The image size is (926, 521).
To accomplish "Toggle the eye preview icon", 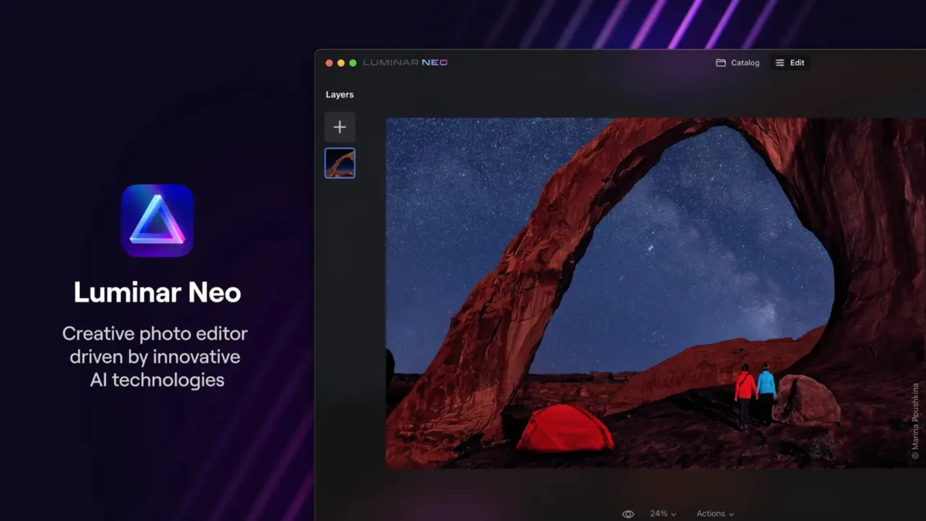I will 628,514.
